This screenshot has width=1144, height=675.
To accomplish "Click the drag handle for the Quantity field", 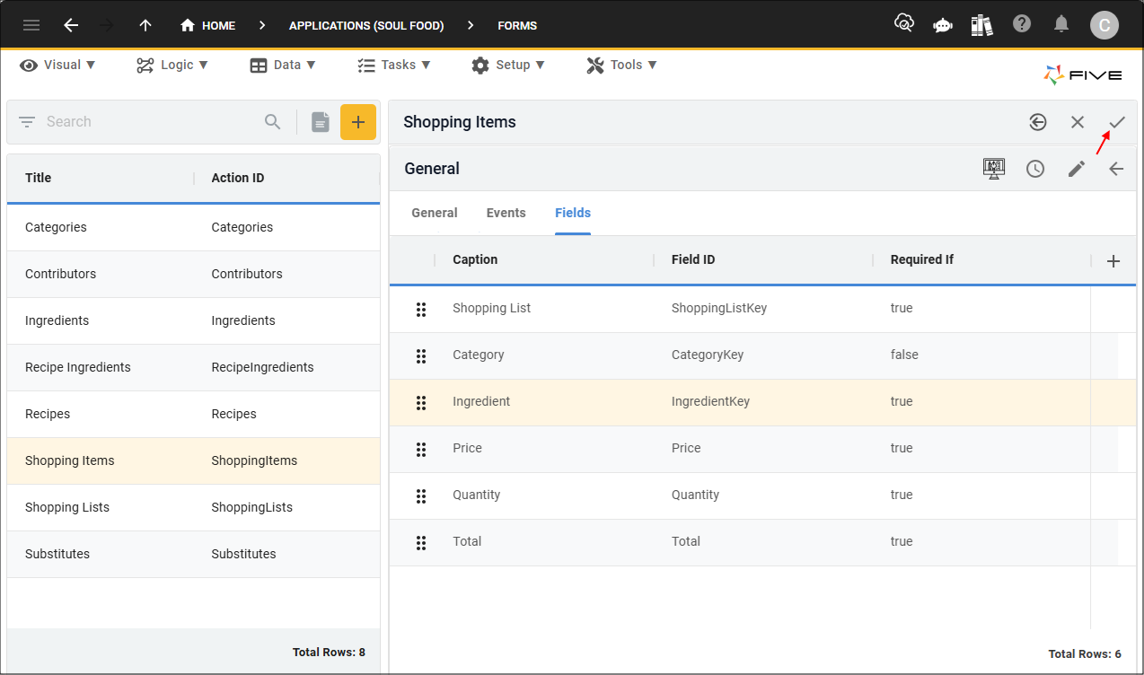I will point(420,495).
